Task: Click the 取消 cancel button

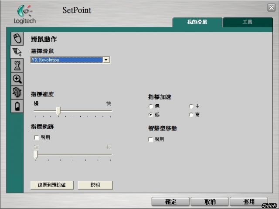Action: (x=210, y=202)
